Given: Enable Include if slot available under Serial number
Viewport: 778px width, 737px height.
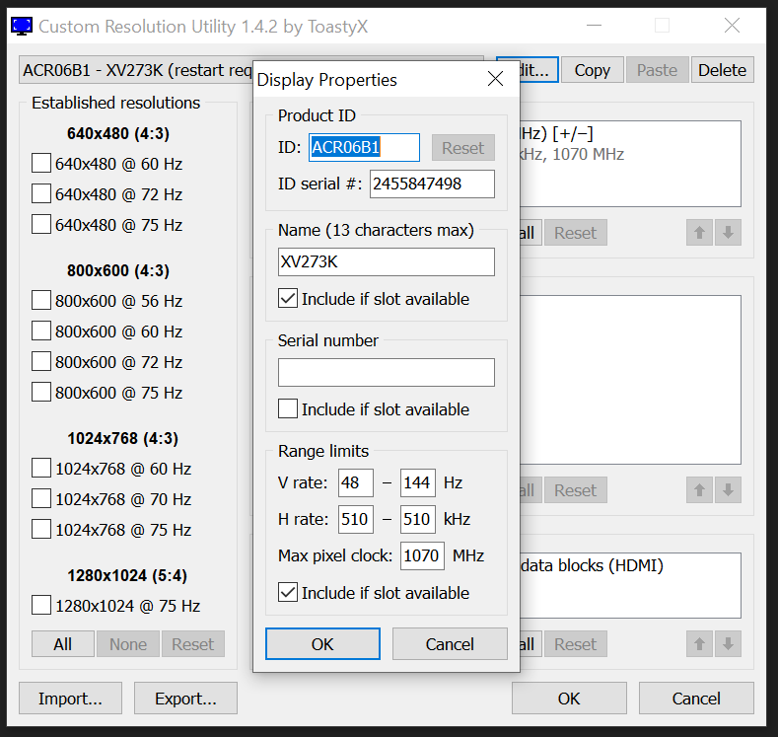Looking at the screenshot, I should [288, 409].
